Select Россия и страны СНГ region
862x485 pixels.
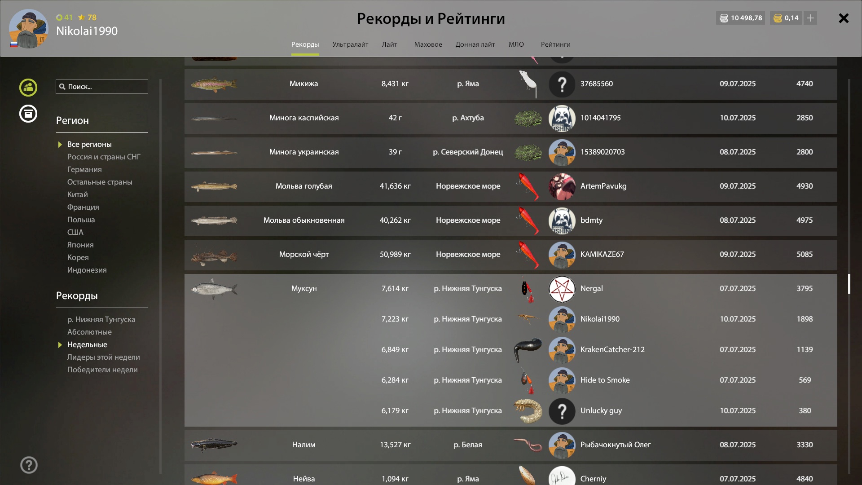coord(104,157)
